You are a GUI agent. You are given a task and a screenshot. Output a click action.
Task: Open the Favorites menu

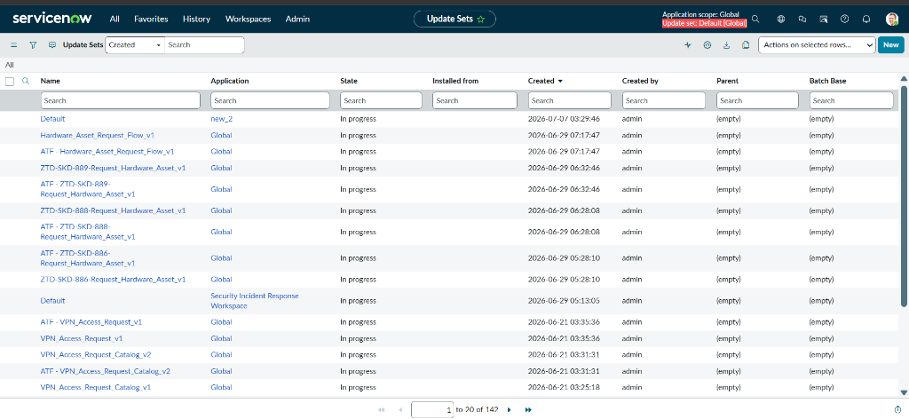[151, 20]
